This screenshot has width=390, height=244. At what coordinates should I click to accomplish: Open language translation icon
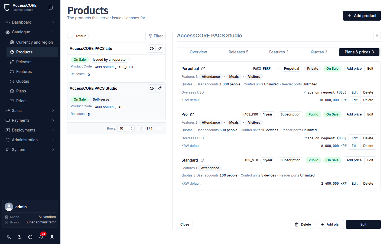(x=9, y=237)
